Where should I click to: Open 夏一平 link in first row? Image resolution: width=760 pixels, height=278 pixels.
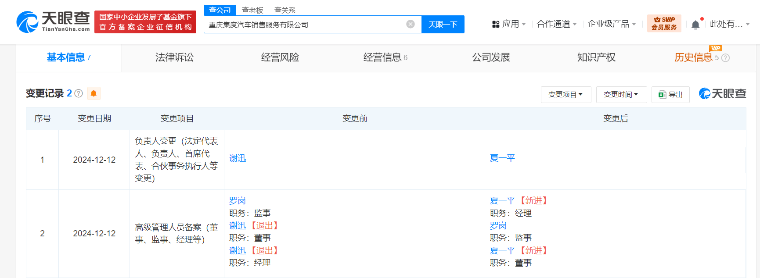tap(502, 158)
